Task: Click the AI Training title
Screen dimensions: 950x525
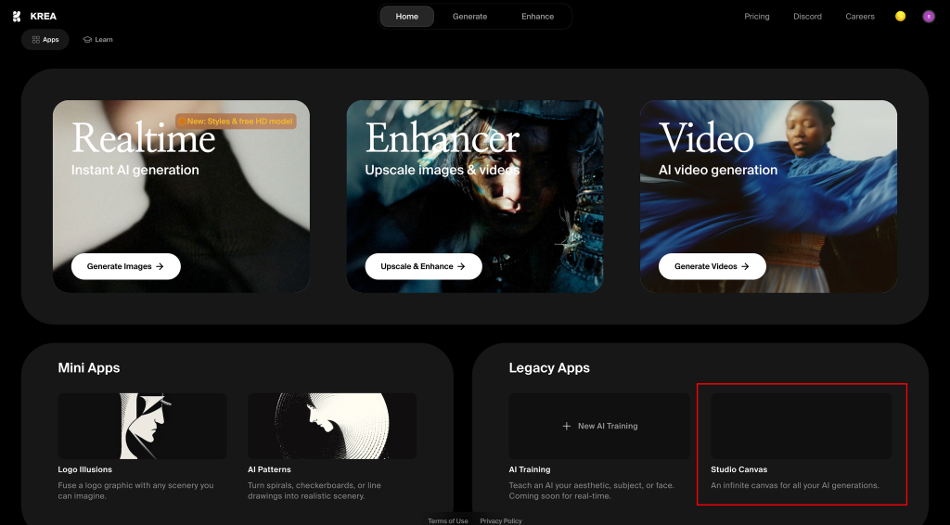Action: [x=530, y=469]
